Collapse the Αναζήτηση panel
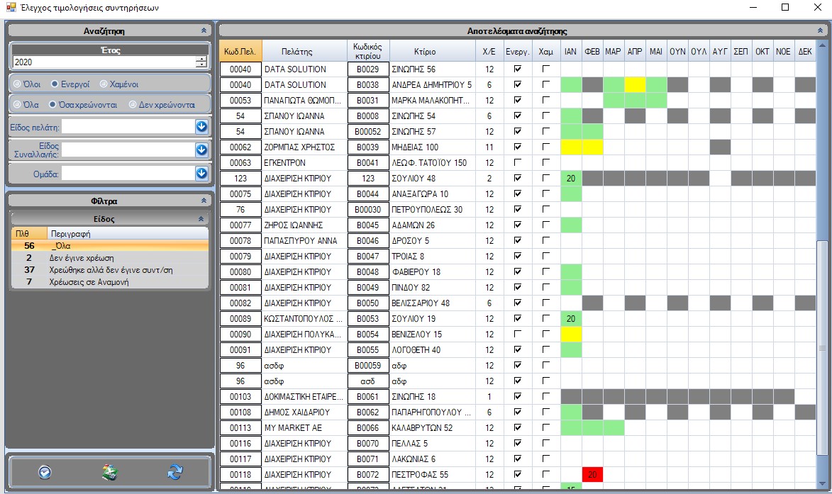This screenshot has width=832, height=494. 204,31
